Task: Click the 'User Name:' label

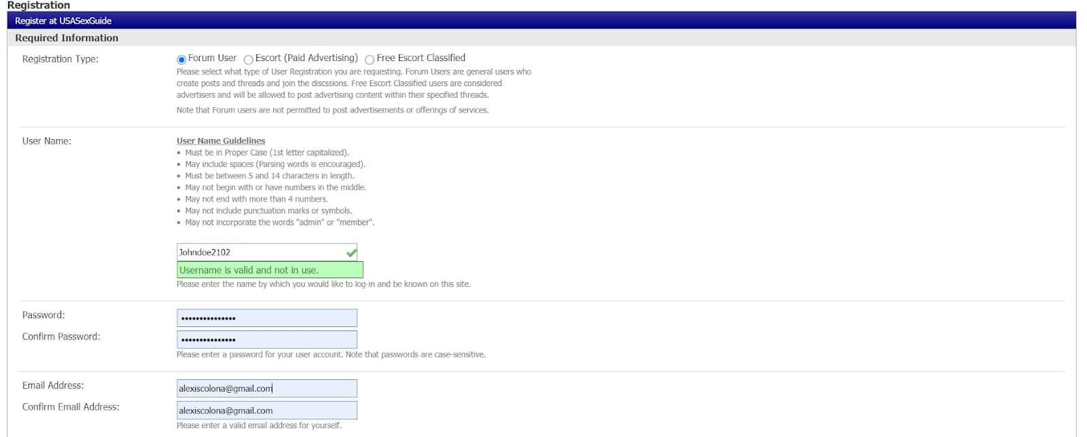Action: (x=47, y=141)
